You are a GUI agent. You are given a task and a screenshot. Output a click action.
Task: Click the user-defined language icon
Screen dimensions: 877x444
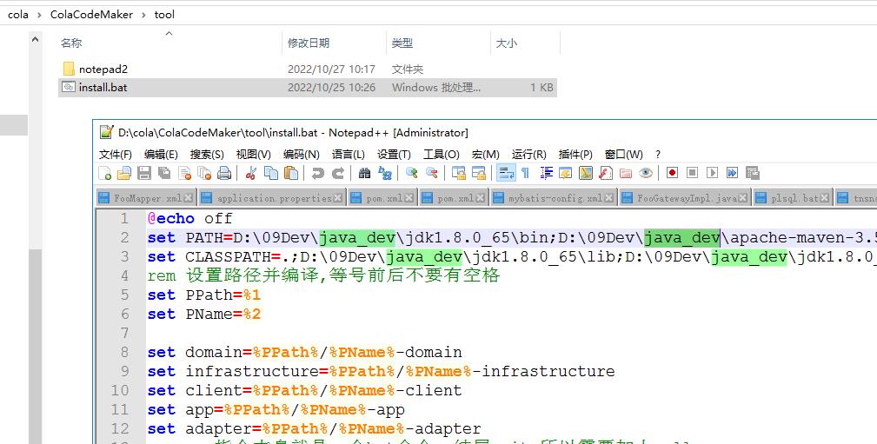click(x=566, y=174)
